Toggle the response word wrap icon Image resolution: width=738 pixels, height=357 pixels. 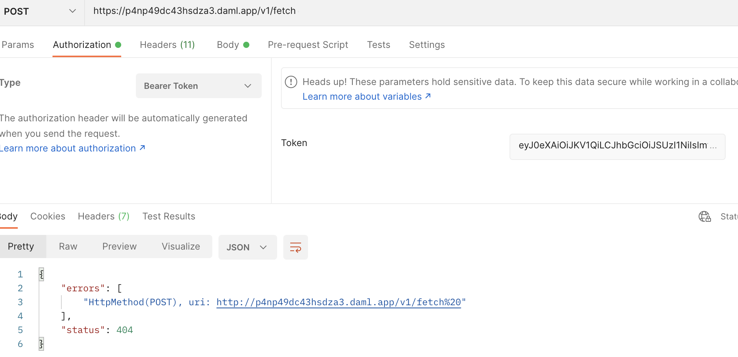[x=295, y=247]
